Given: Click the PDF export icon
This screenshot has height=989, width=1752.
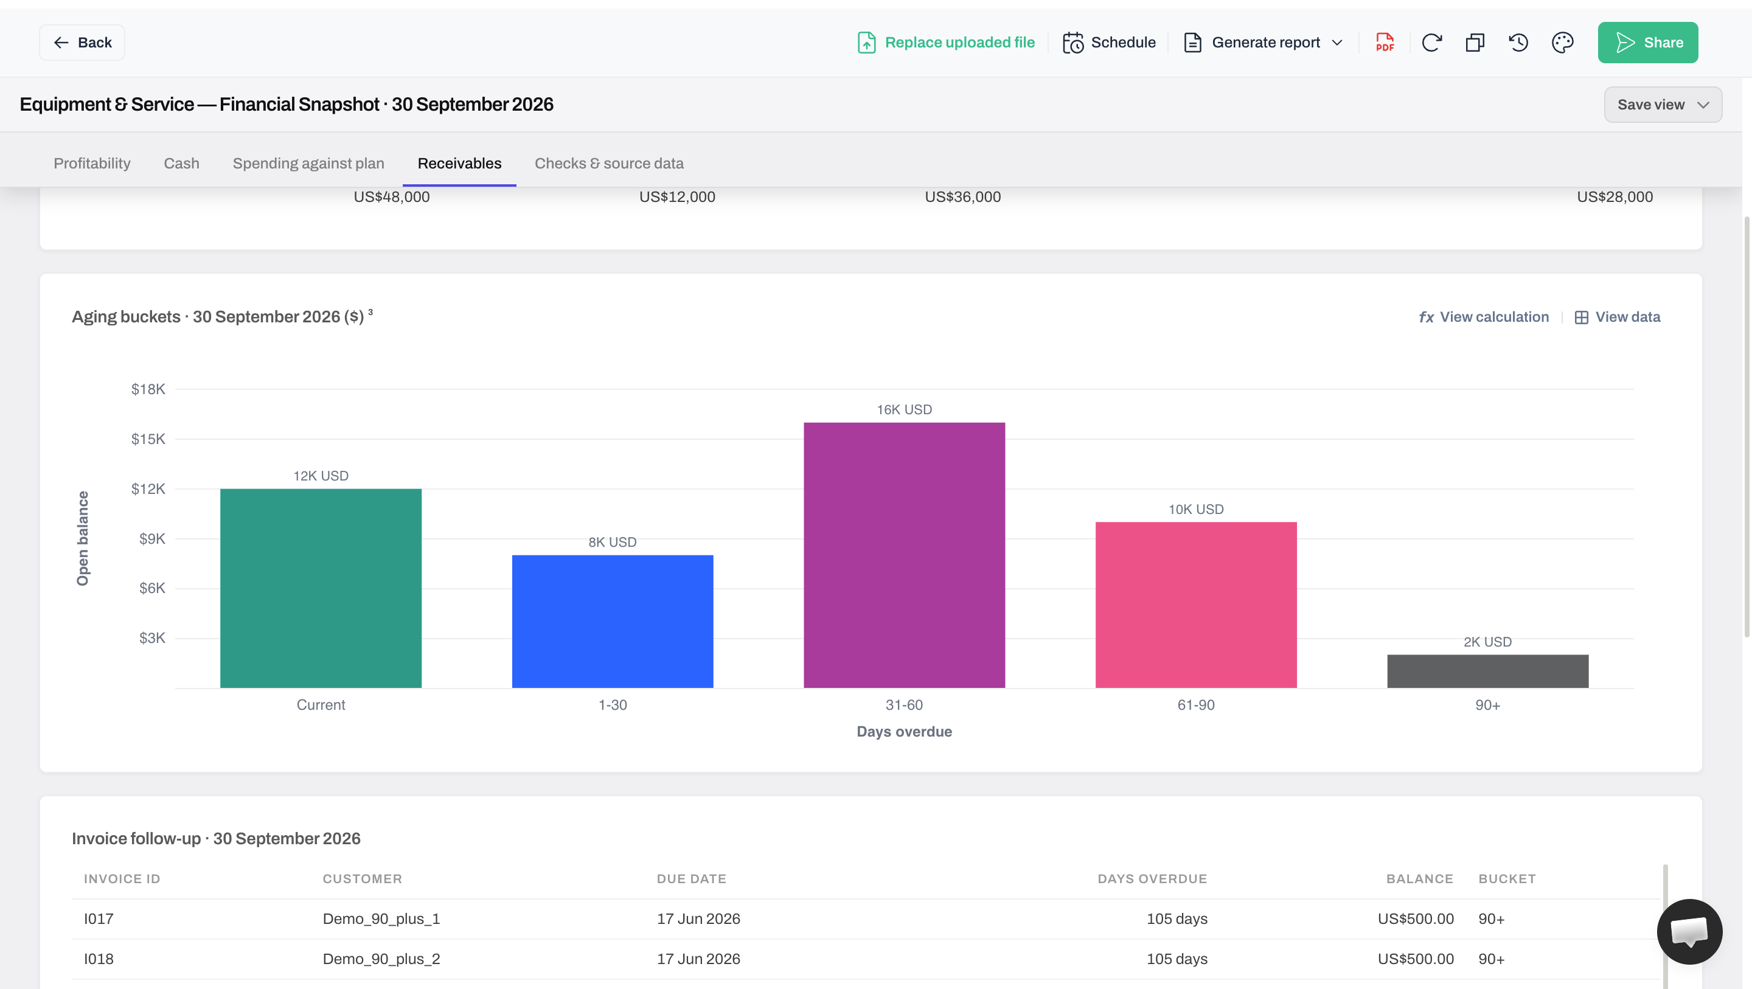Looking at the screenshot, I should pyautogui.click(x=1385, y=42).
